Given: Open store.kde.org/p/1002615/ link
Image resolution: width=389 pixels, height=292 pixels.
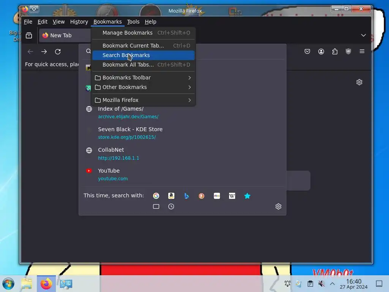Looking at the screenshot, I should tap(127, 137).
